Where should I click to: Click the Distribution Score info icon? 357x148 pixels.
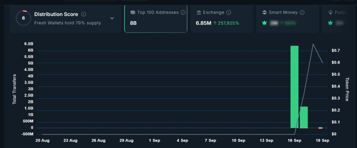point(84,14)
